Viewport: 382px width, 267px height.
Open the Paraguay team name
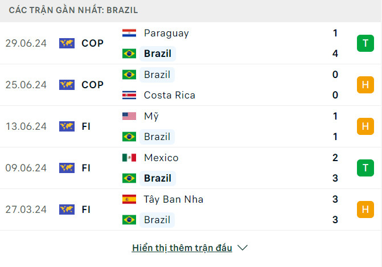[166, 33]
